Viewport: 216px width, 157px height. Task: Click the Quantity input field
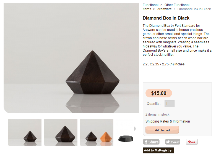pyautogui.click(x=169, y=104)
